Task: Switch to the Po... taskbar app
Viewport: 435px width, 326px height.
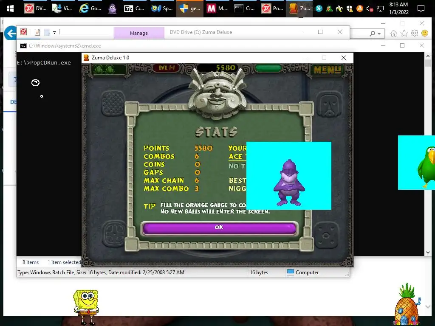Action: [x=272, y=8]
